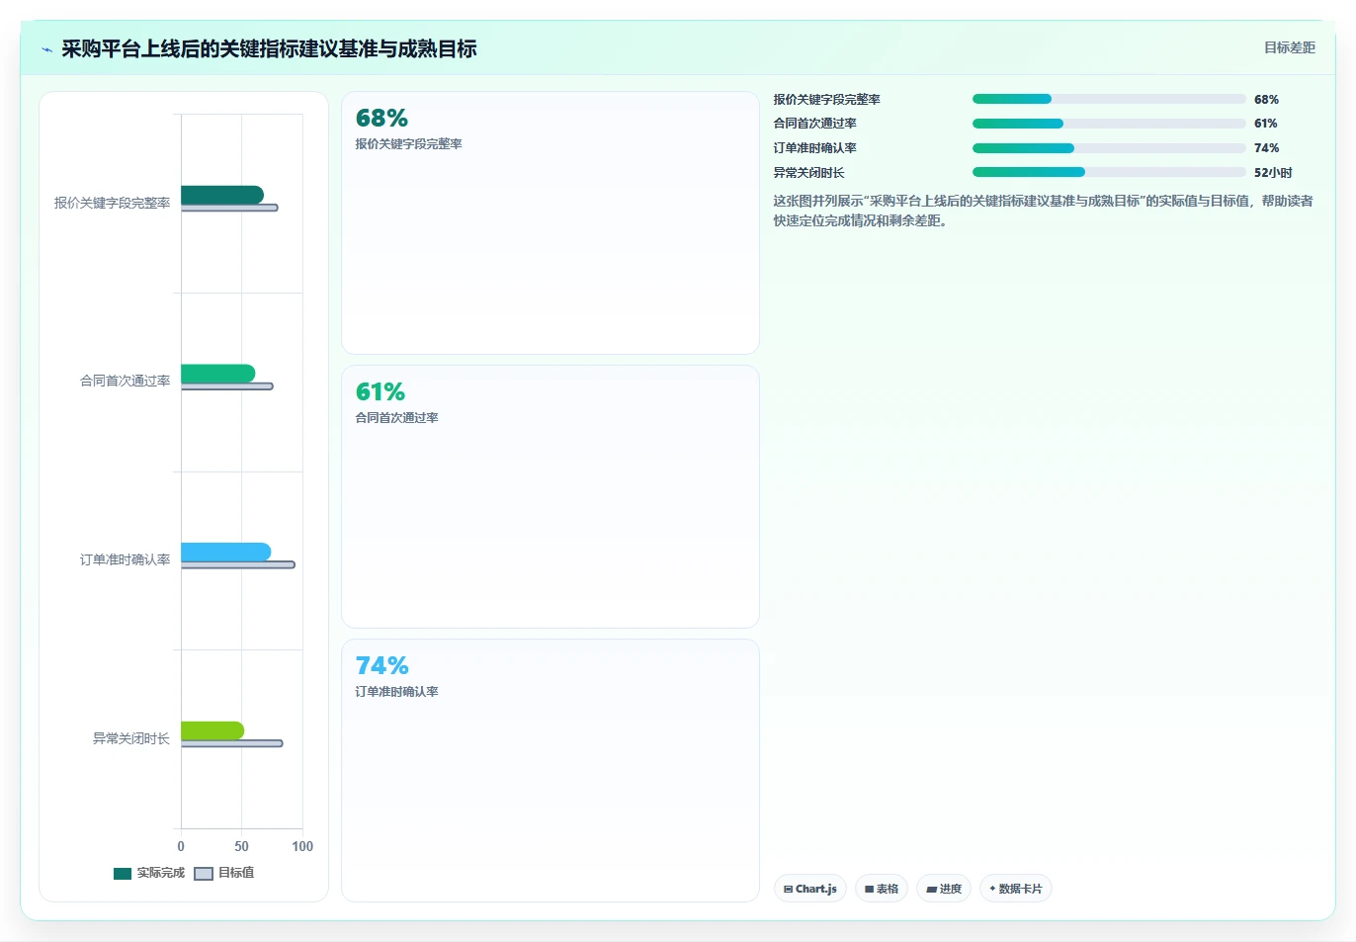Click the 目标差距 label in the header
Image resolution: width=1356 pixels, height=942 pixels.
1290,47
